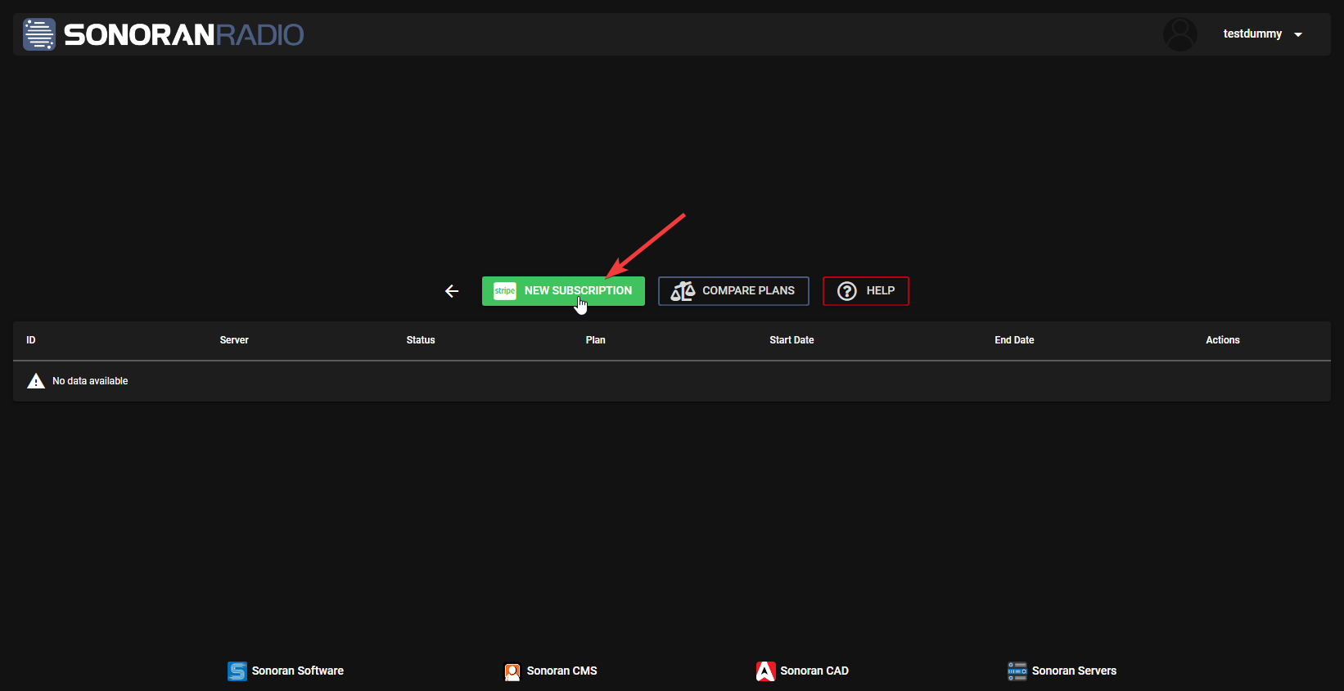
Task: Sort by the Server column header
Action: click(x=234, y=340)
